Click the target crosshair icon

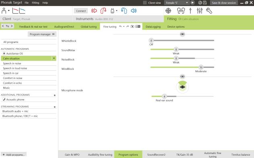pos(168,11)
